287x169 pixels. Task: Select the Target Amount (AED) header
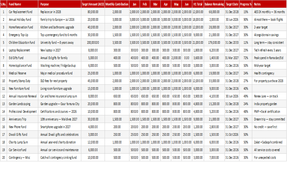(93, 4)
